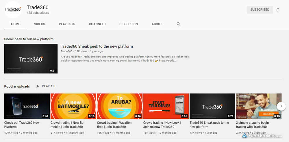This screenshot has height=142, width=289.
Task: Click the title 3 simple steps to begin trading
Action: 252,125
